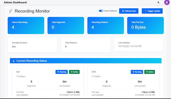Click the TV Station label under Syri
The image size is (171, 99).
point(21,76)
